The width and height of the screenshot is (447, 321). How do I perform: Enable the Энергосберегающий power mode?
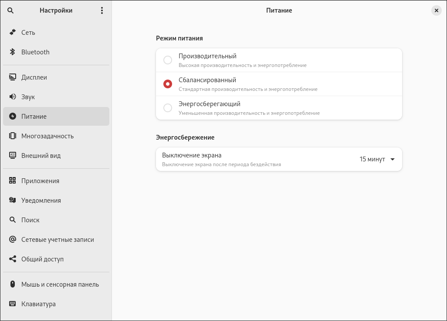(168, 108)
